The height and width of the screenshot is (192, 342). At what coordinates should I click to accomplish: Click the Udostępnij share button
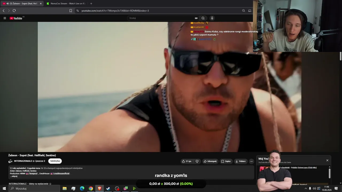[x=210, y=161]
